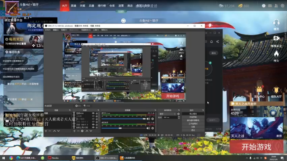Move source down with sources-panel arrow
The height and width of the screenshot is (161, 287).
(x=91, y=131)
